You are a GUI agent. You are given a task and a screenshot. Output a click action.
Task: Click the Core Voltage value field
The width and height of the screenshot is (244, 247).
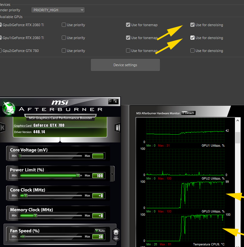[x=98, y=156]
